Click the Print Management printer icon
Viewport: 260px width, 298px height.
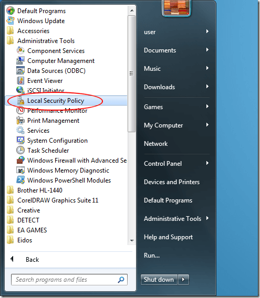20,120
